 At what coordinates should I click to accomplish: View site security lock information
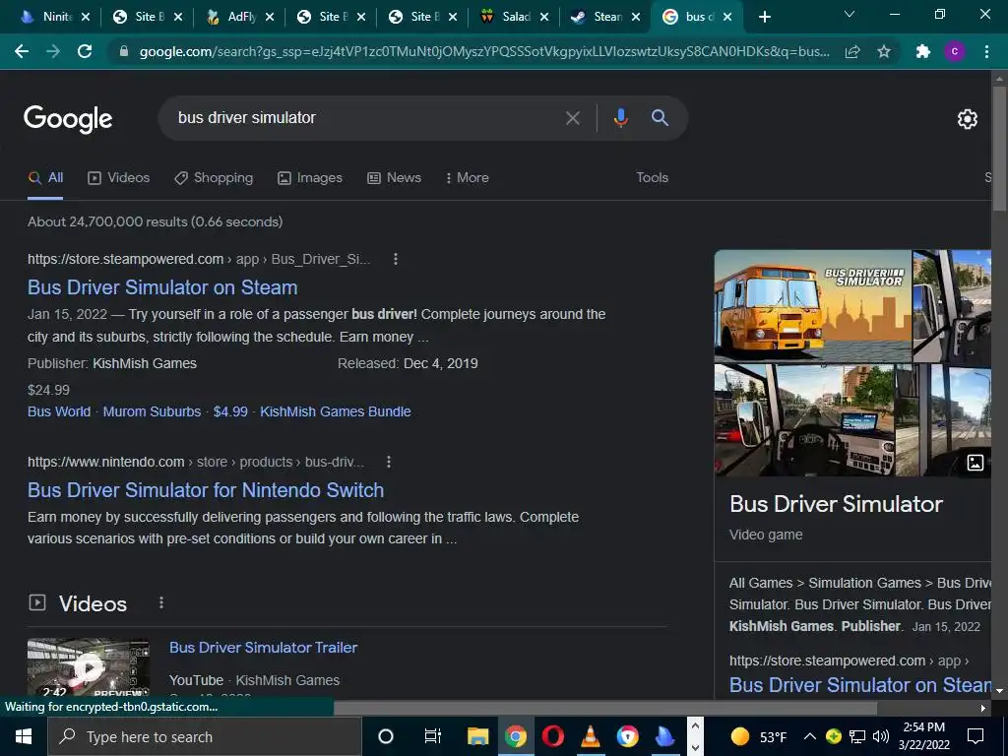tap(124, 51)
